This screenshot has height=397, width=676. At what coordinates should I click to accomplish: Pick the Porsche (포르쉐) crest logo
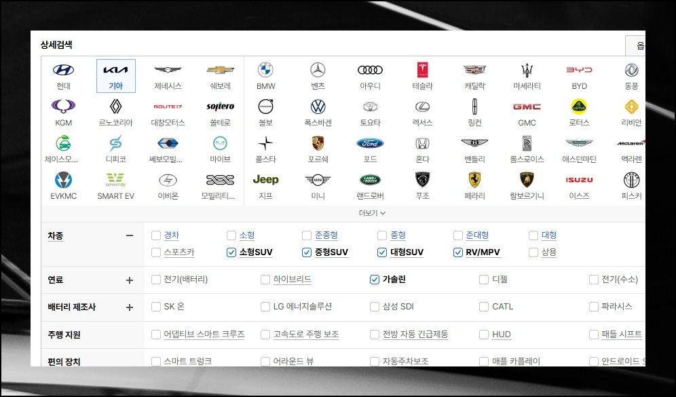tap(318, 143)
